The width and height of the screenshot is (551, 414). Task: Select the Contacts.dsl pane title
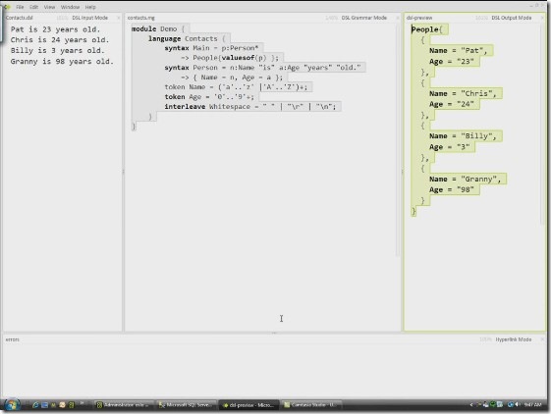click(x=20, y=18)
